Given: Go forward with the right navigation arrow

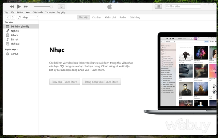Looking at the screenshot, I should (x=13, y=17).
